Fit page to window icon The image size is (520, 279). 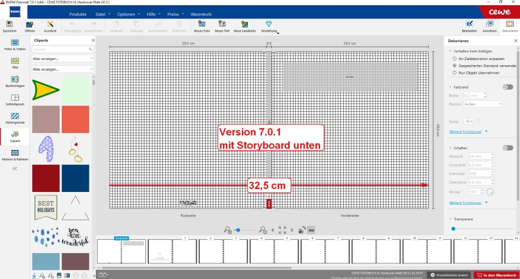[282, 229]
